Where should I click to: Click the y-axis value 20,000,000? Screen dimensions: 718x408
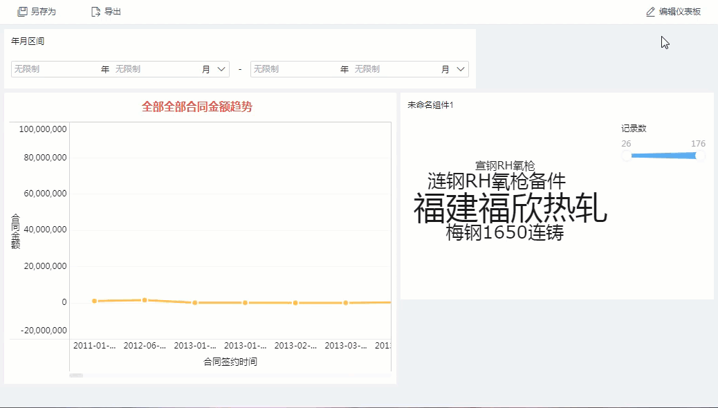click(x=46, y=266)
